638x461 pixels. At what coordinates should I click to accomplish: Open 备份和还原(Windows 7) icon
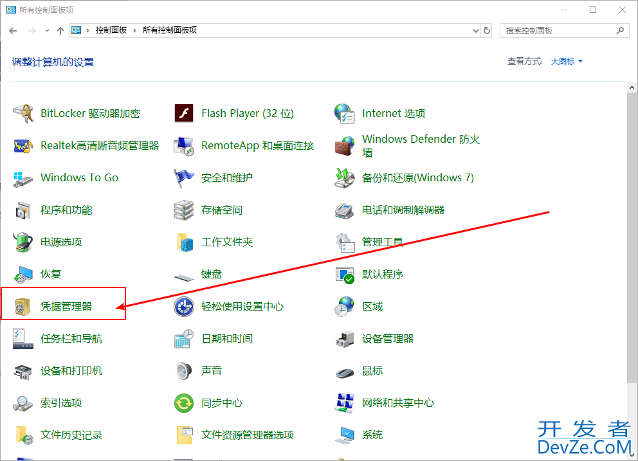pyautogui.click(x=344, y=178)
